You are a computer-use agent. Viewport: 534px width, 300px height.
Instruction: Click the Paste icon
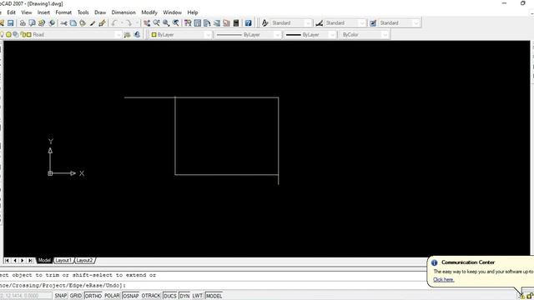pyautogui.click(x=83, y=23)
